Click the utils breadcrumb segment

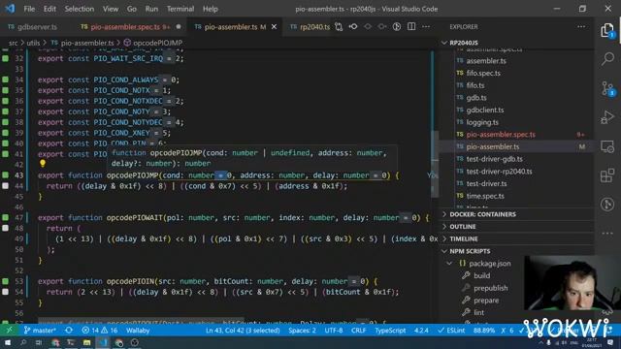[33, 43]
